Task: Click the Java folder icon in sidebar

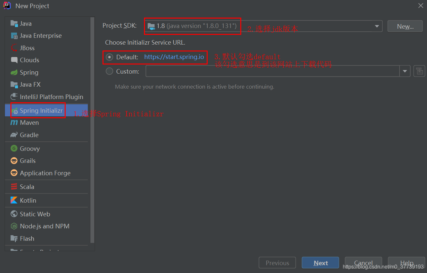Action: [14, 23]
